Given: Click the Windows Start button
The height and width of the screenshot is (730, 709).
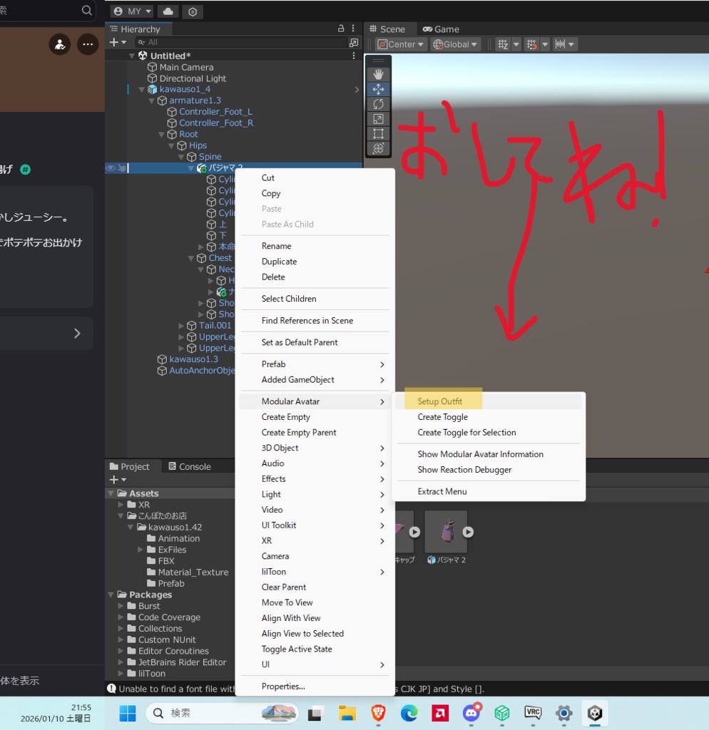Looking at the screenshot, I should point(127,713).
